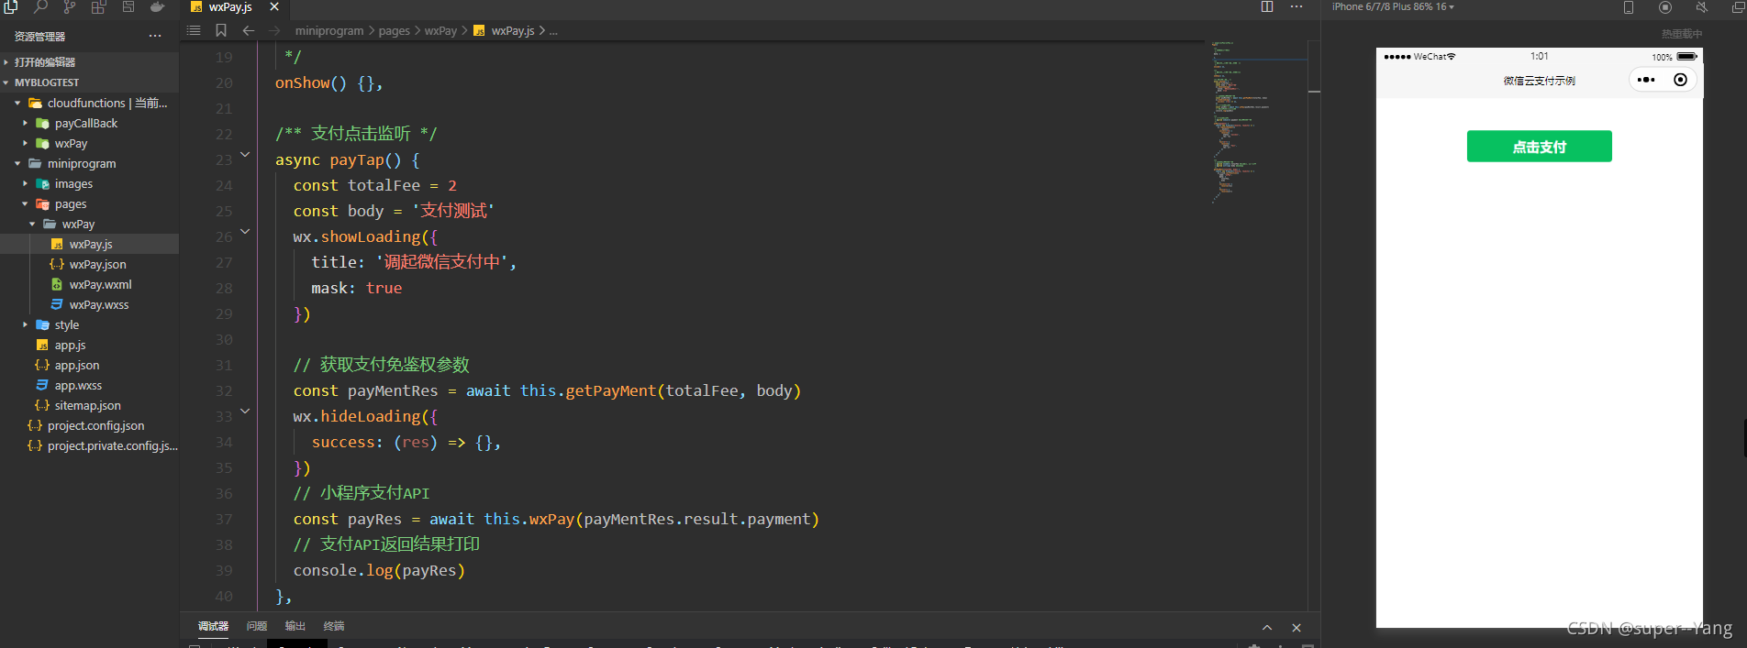Open the Source Control icon
1747x648 pixels.
pos(70,6)
